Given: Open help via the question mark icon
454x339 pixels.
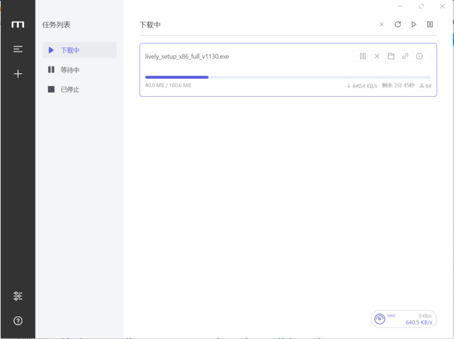Looking at the screenshot, I should (x=18, y=321).
